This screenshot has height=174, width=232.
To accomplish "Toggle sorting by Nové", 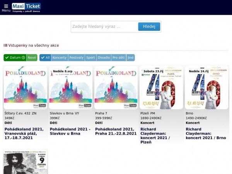I will [32, 58].
